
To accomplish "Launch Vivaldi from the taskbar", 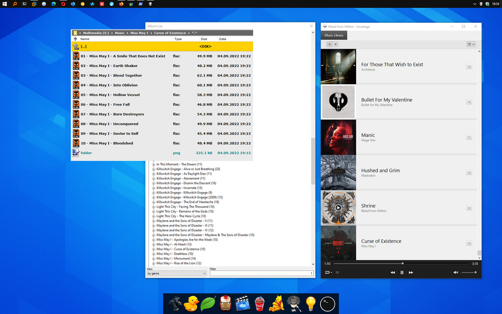I will click(x=102, y=4).
